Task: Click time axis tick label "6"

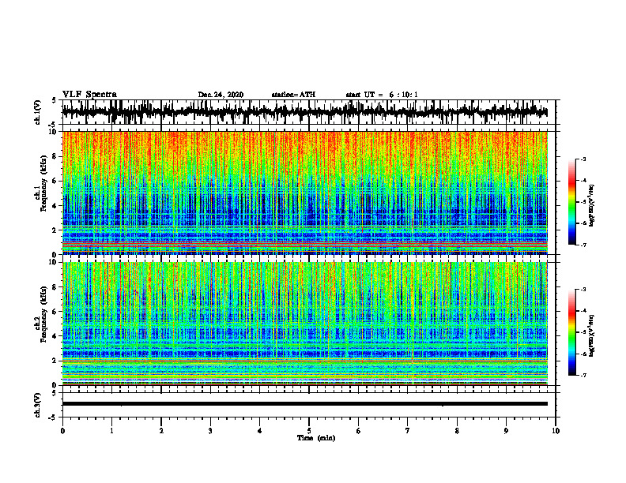Action: (359, 431)
